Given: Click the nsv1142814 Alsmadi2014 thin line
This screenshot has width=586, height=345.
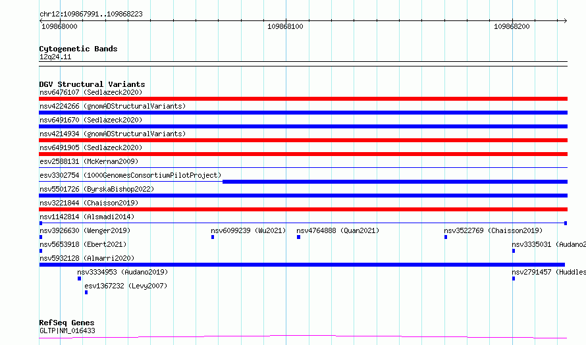Looking at the screenshot, I should (303, 223).
